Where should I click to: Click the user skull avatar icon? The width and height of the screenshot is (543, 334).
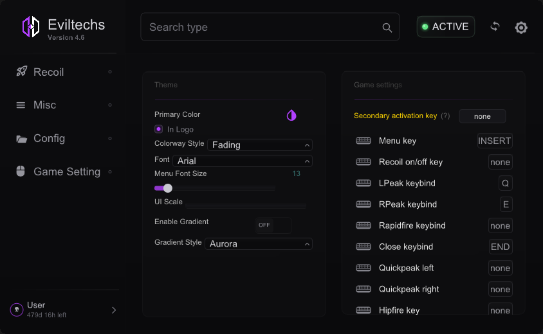[17, 310]
